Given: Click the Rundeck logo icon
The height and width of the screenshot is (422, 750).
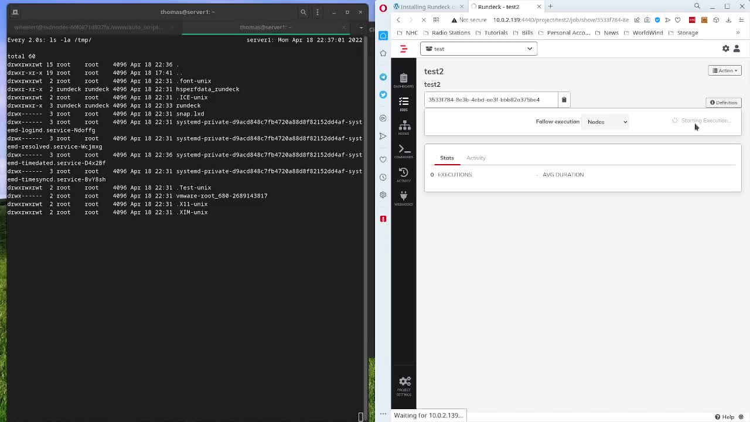Looking at the screenshot, I should (x=403, y=49).
